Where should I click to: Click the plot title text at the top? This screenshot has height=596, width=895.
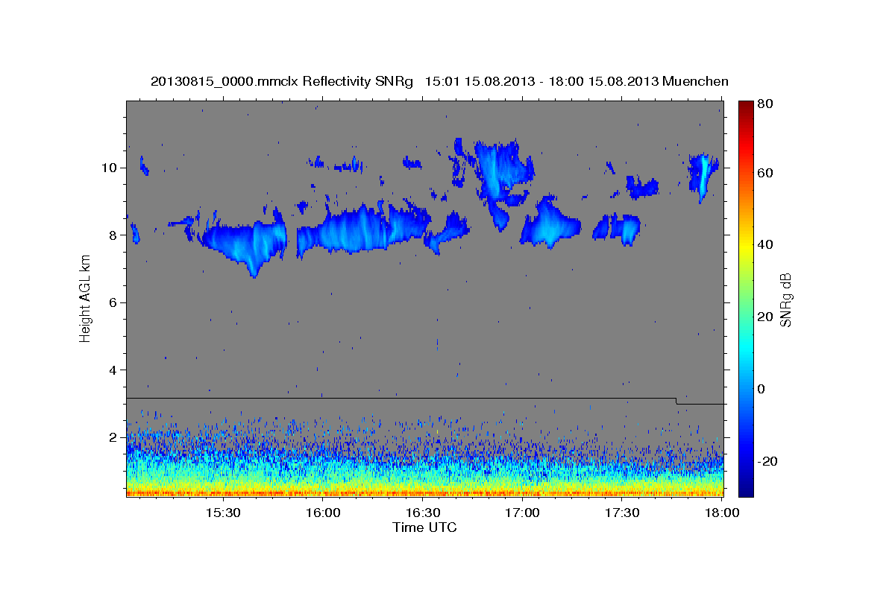point(439,81)
